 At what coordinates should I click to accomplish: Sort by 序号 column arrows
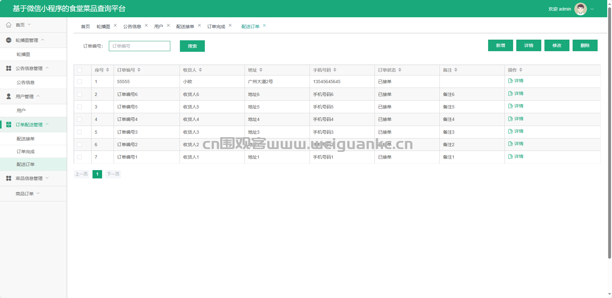coord(108,70)
